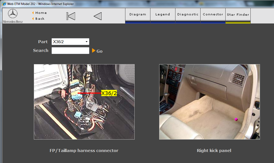Jump to first page arrow icon

click(x=71, y=16)
